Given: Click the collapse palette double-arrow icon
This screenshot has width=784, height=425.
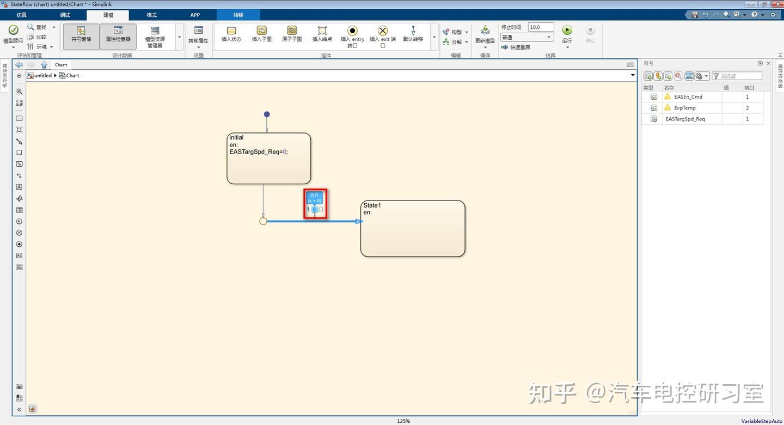Looking at the screenshot, I should point(19,409).
